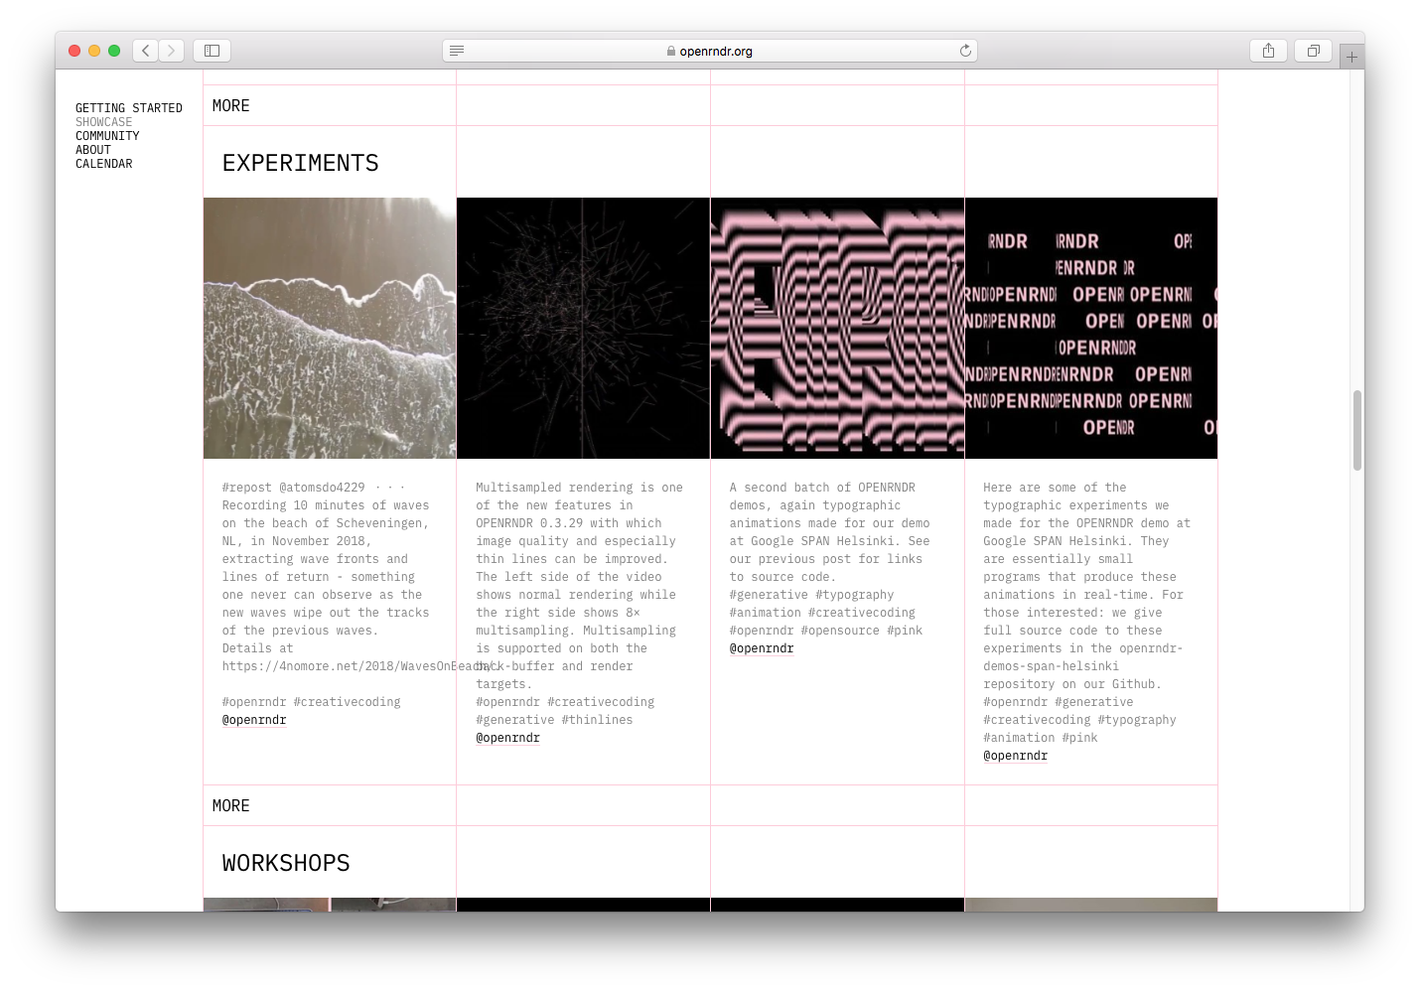The image size is (1420, 991).
Task: Open the Calendar navigation link
Action: pos(103,164)
